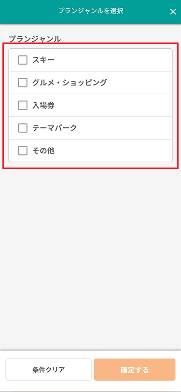Screen dimensions: 181x392
Task: Click the その他 label text
Action: [43, 151]
